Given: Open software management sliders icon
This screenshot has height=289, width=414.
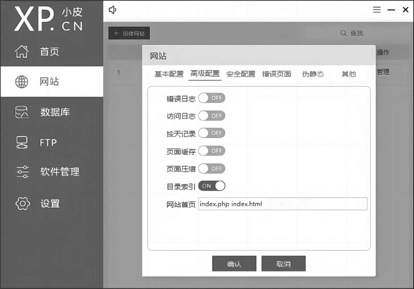Looking at the screenshot, I should (x=22, y=172).
